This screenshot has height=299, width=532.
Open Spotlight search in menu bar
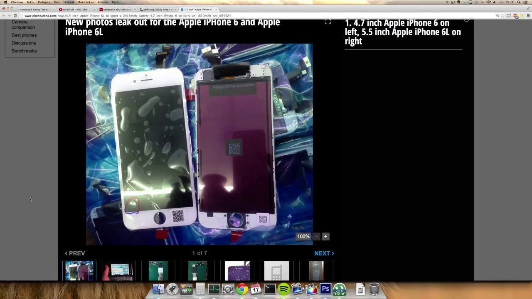point(519,2)
